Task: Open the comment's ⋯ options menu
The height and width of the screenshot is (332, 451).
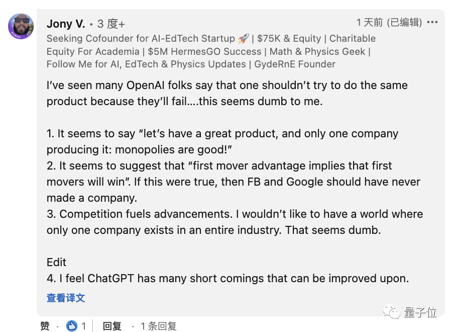Action: pos(432,22)
